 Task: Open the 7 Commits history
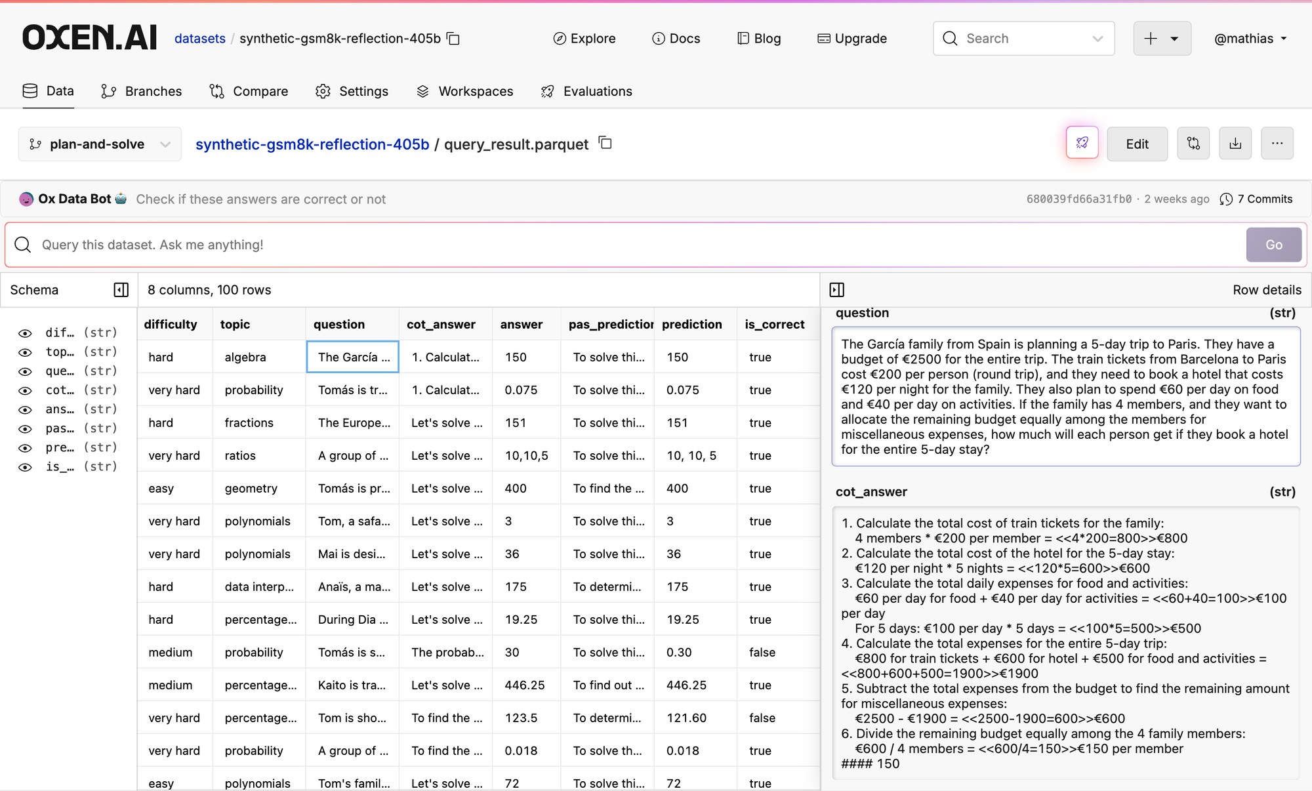point(1256,199)
